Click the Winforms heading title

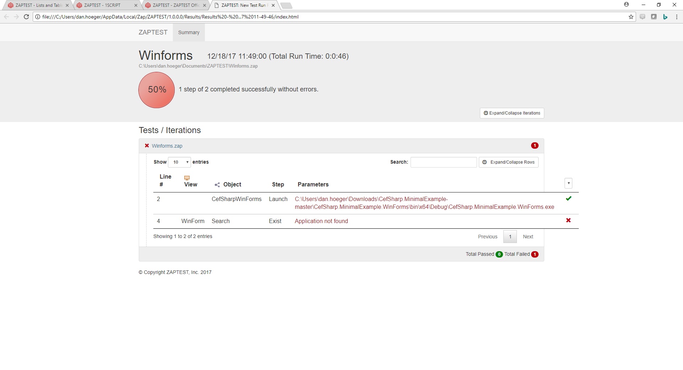point(166,55)
